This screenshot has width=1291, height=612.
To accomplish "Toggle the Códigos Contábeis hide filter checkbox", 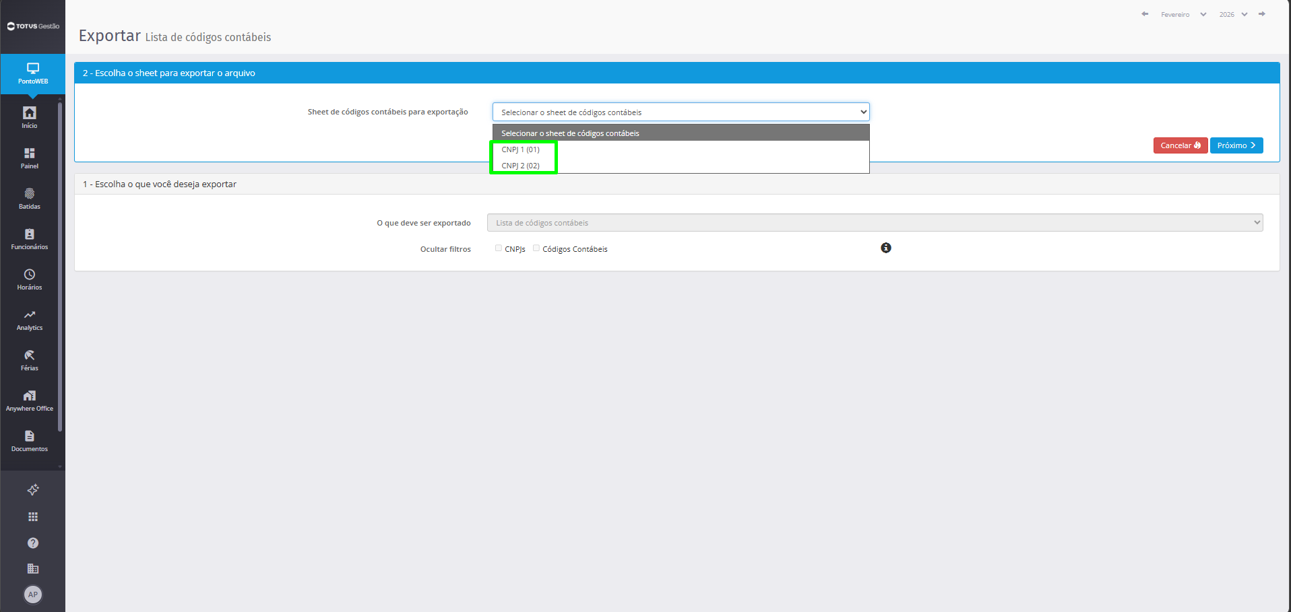I will pos(536,248).
